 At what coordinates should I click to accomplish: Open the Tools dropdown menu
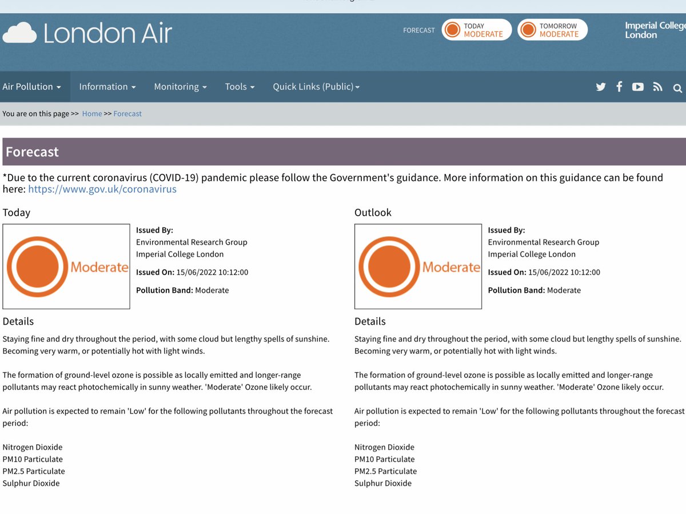click(240, 87)
